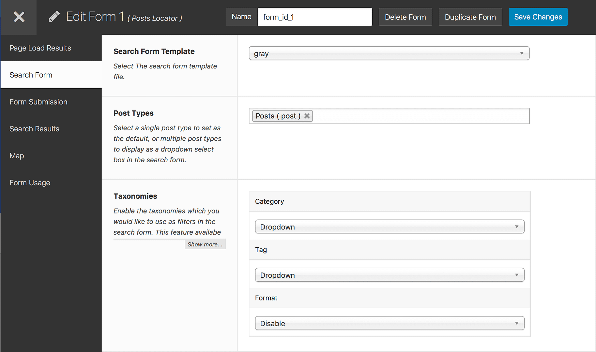This screenshot has height=352, width=596.
Task: Open the Search Form Template dropdown
Action: tap(389, 53)
